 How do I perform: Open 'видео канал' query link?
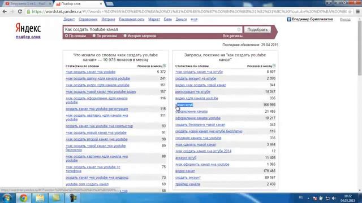pyautogui.click(x=185, y=171)
